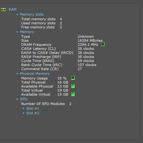Click the Available Physical indicator icon
Viewport: 143px width, 143px height.
73,86
